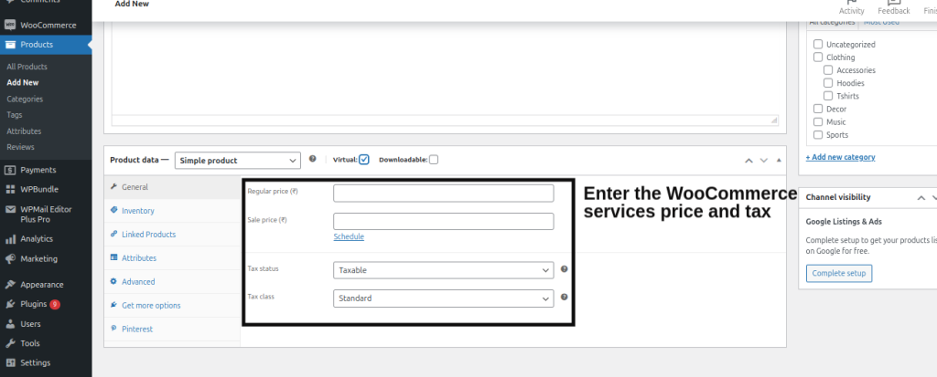This screenshot has height=377, width=937.
Task: Open the Tax class dropdown
Action: pos(444,298)
